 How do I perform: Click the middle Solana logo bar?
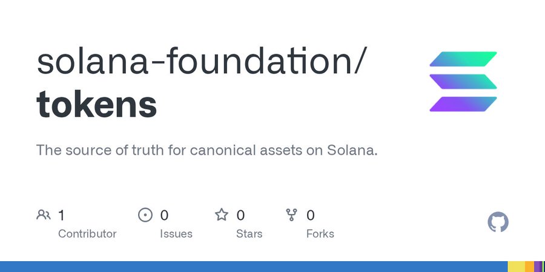463,82
